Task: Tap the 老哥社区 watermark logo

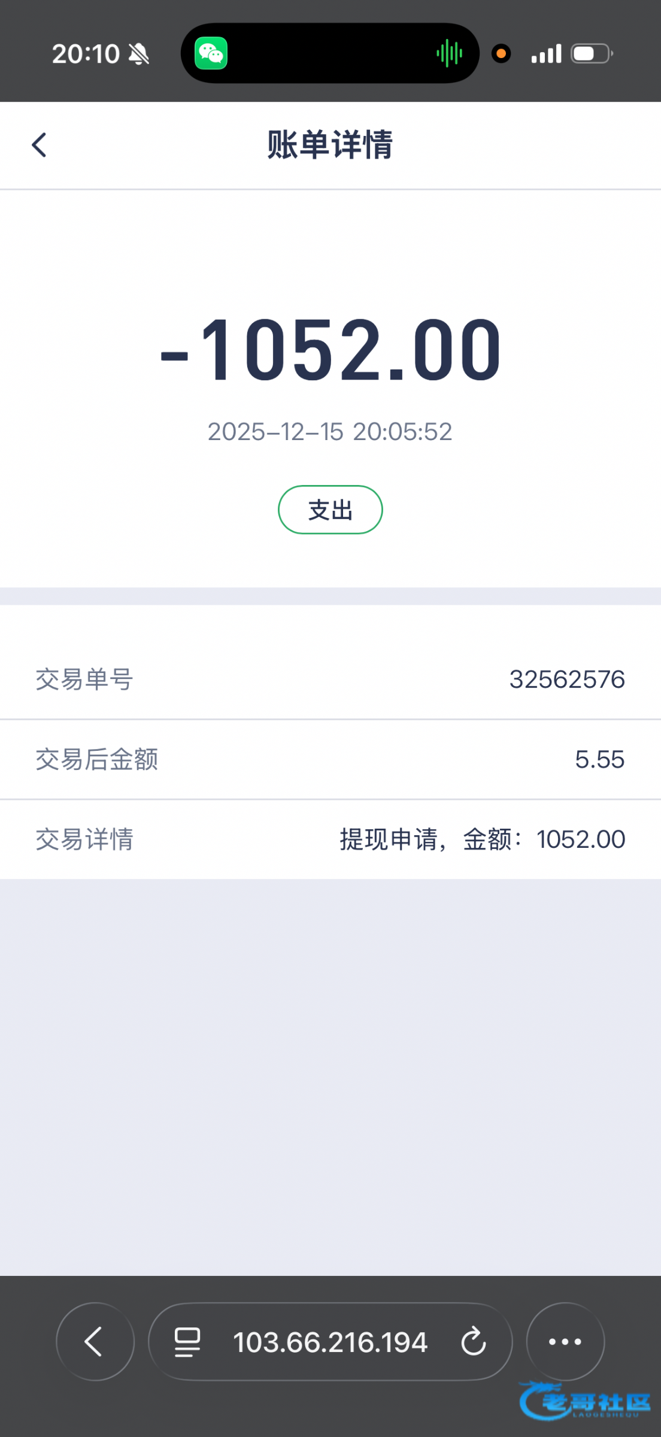Action: click(x=587, y=1401)
